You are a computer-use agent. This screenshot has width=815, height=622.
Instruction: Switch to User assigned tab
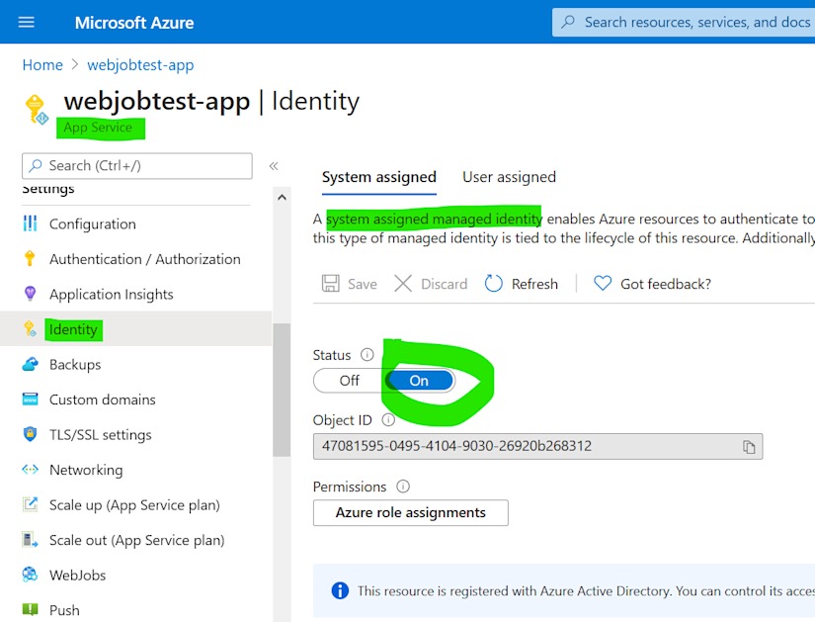pos(509,177)
